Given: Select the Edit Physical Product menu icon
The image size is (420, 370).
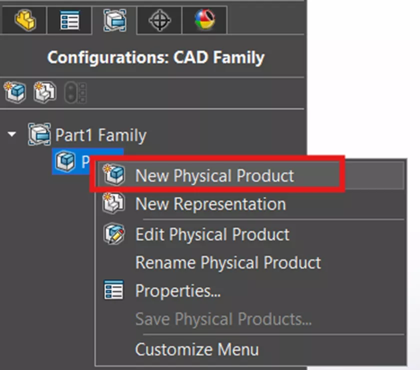Looking at the screenshot, I should point(114,234).
